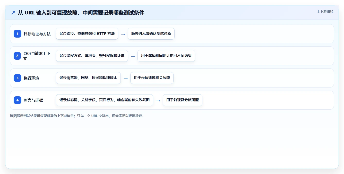Image resolution: width=344 pixels, height=174 pixels.
Task: Click the 用于解释相同地址返回不同结果 box
Action: [x=166, y=56]
